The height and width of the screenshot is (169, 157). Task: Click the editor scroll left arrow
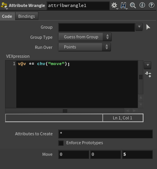click(128, 111)
